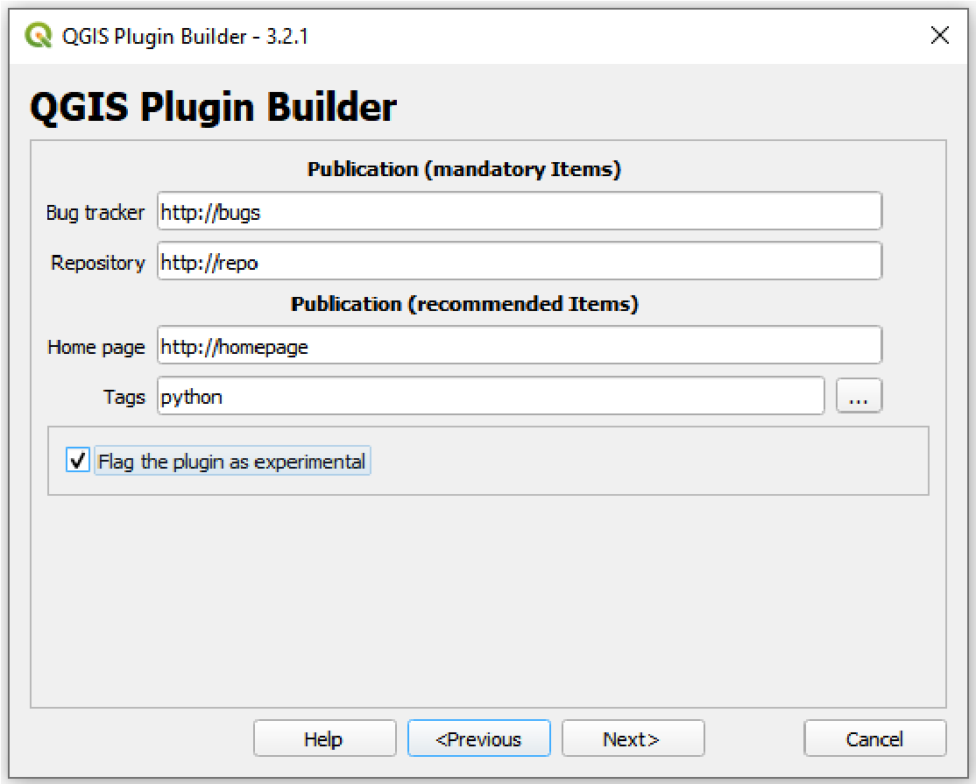
Task: Uncheck Flag the plugin as experimental
Action: 78,461
